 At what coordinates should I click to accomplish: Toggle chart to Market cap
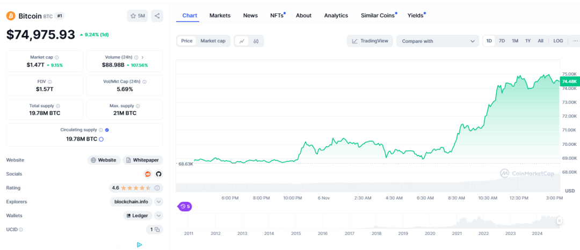coord(213,41)
